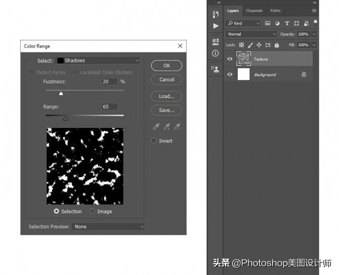The image size is (339, 275).
Task: Open the Info panel icon
Action: click(x=215, y=53)
